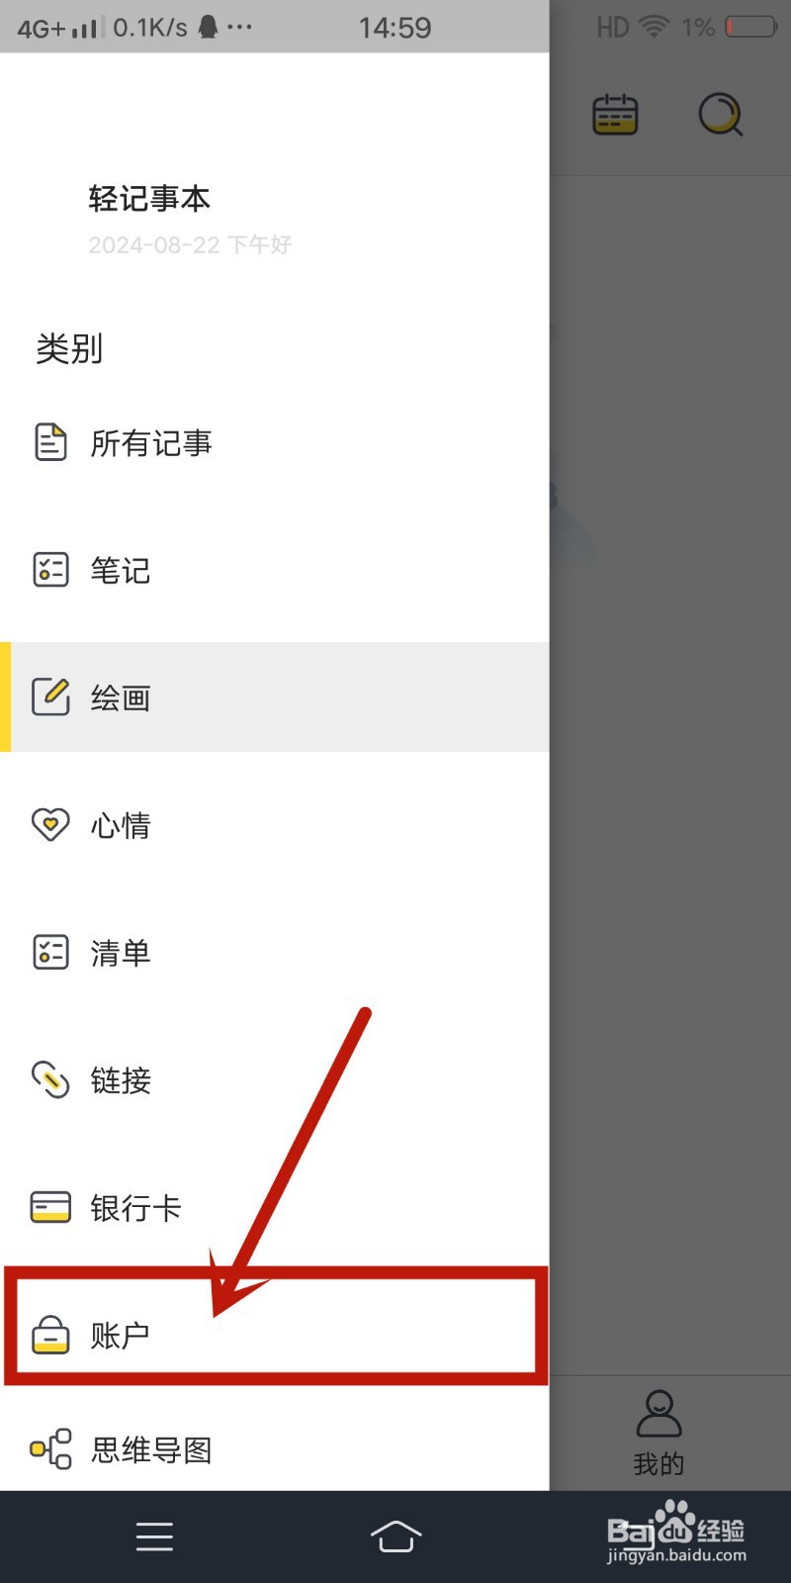The width and height of the screenshot is (791, 1583).
Task: Tap the 绘画 pencil edit icon
Action: pyautogui.click(x=50, y=698)
